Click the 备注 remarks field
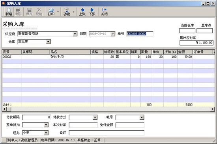The image size is (217, 144). tap(107, 133)
